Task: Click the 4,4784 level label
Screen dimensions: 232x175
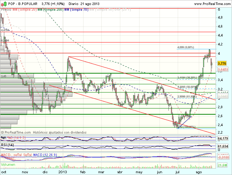Action: point(5,30)
